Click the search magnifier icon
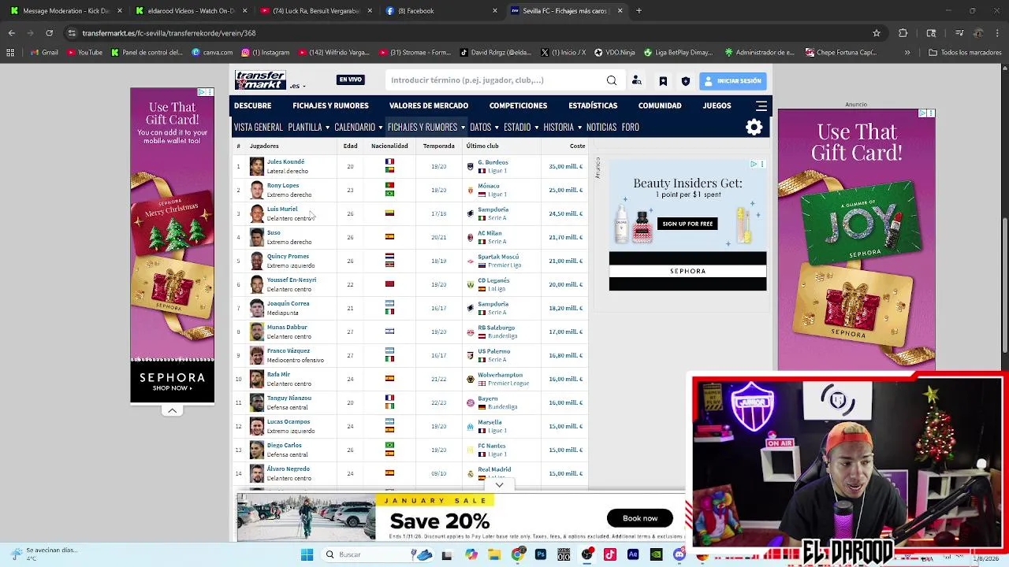This screenshot has width=1009, height=567. (x=612, y=80)
